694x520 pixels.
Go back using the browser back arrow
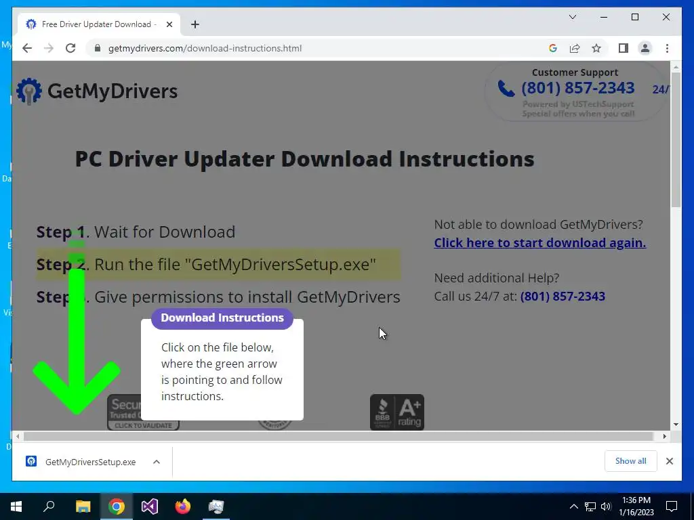[x=27, y=48]
